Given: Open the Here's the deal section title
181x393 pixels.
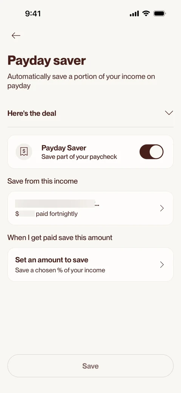Looking at the screenshot, I should point(32,113).
